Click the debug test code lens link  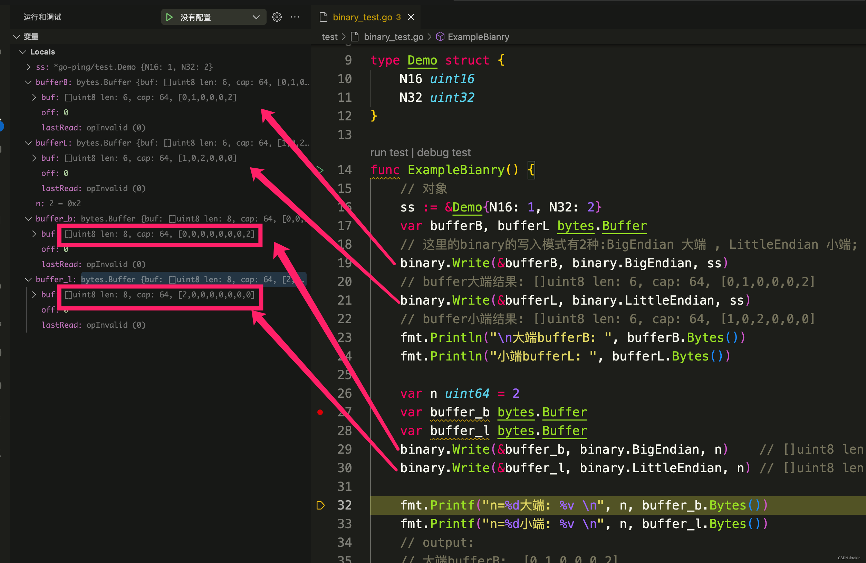tap(444, 153)
